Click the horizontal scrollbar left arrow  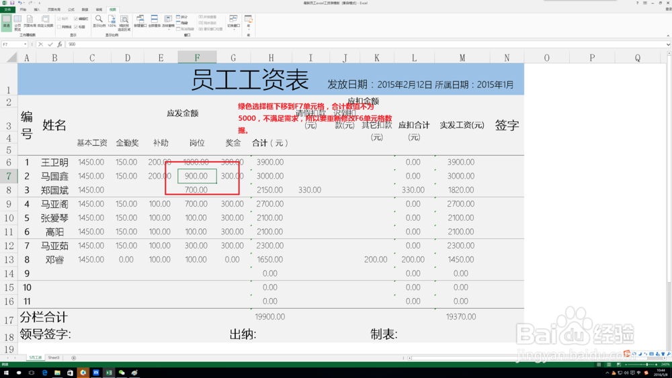point(410,358)
